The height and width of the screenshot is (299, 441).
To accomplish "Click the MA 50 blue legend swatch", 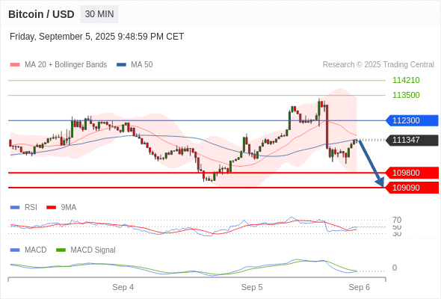I will tap(121, 65).
